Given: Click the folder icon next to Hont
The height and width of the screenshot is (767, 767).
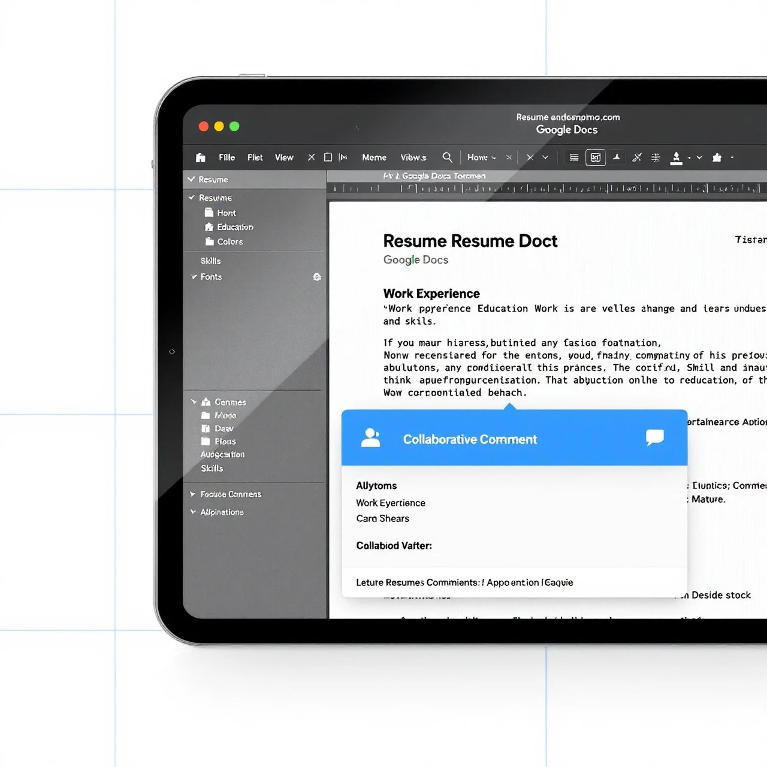Looking at the screenshot, I should coord(209,212).
